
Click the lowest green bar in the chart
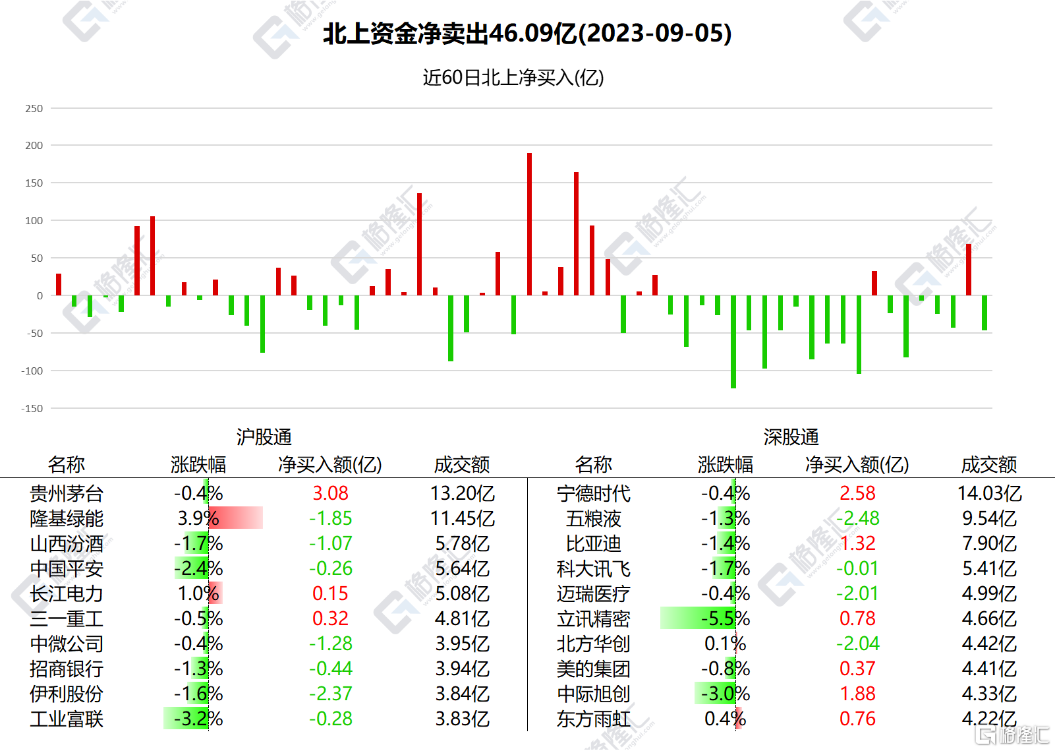pos(733,342)
